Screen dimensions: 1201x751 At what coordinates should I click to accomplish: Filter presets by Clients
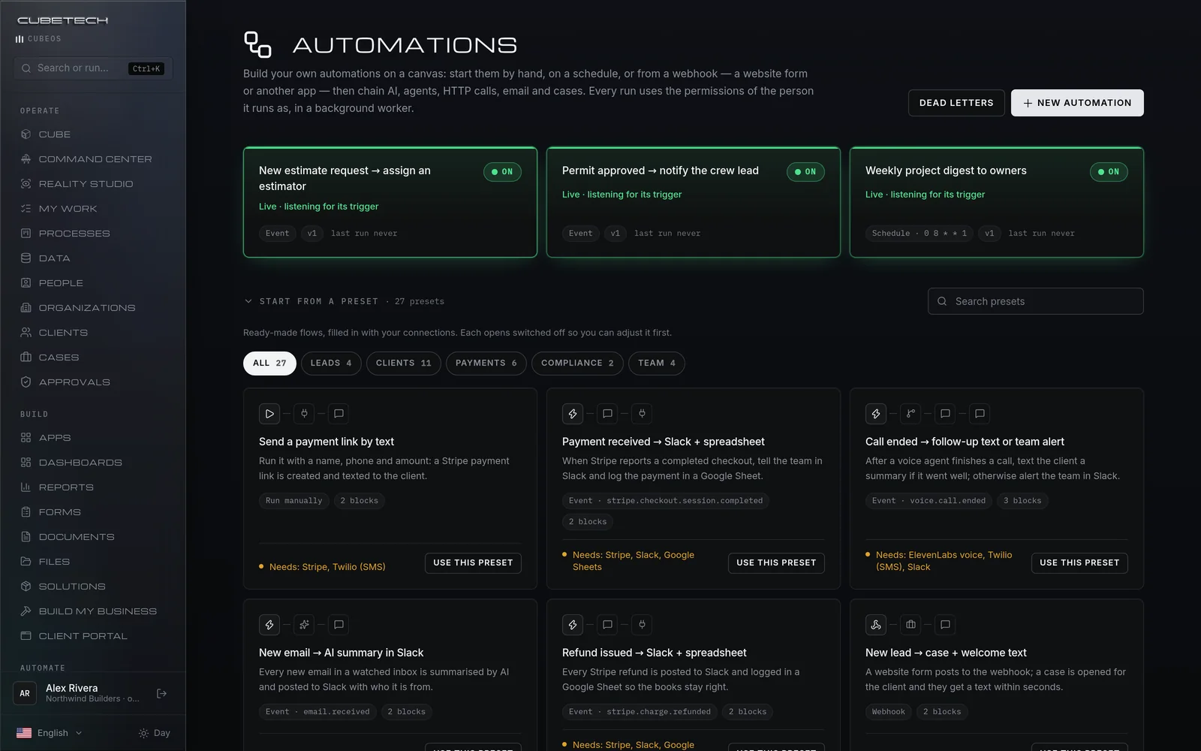coord(404,363)
